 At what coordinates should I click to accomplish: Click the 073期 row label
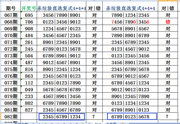pyautogui.click(x=11, y=56)
